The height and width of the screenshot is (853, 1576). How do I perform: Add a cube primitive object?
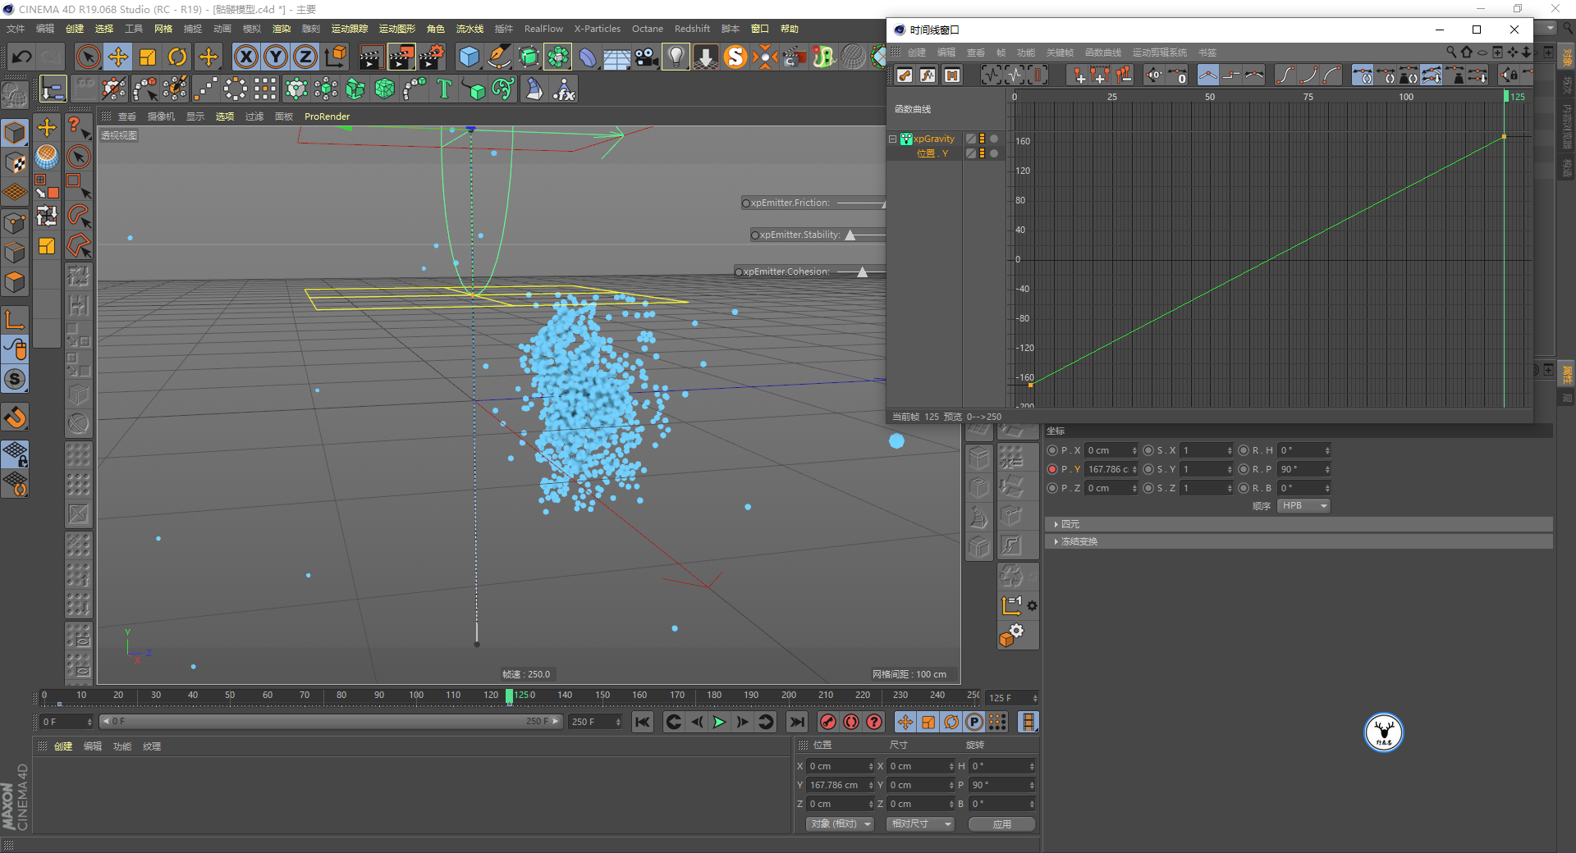point(469,57)
